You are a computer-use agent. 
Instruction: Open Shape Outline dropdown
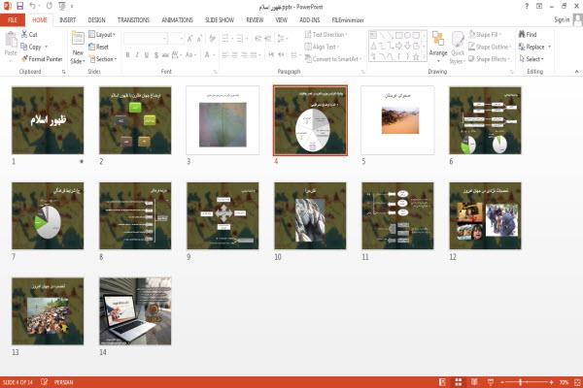[490, 47]
